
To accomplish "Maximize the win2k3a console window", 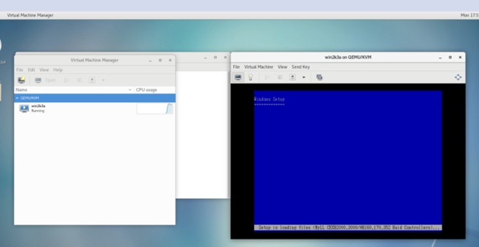I will click(x=450, y=57).
